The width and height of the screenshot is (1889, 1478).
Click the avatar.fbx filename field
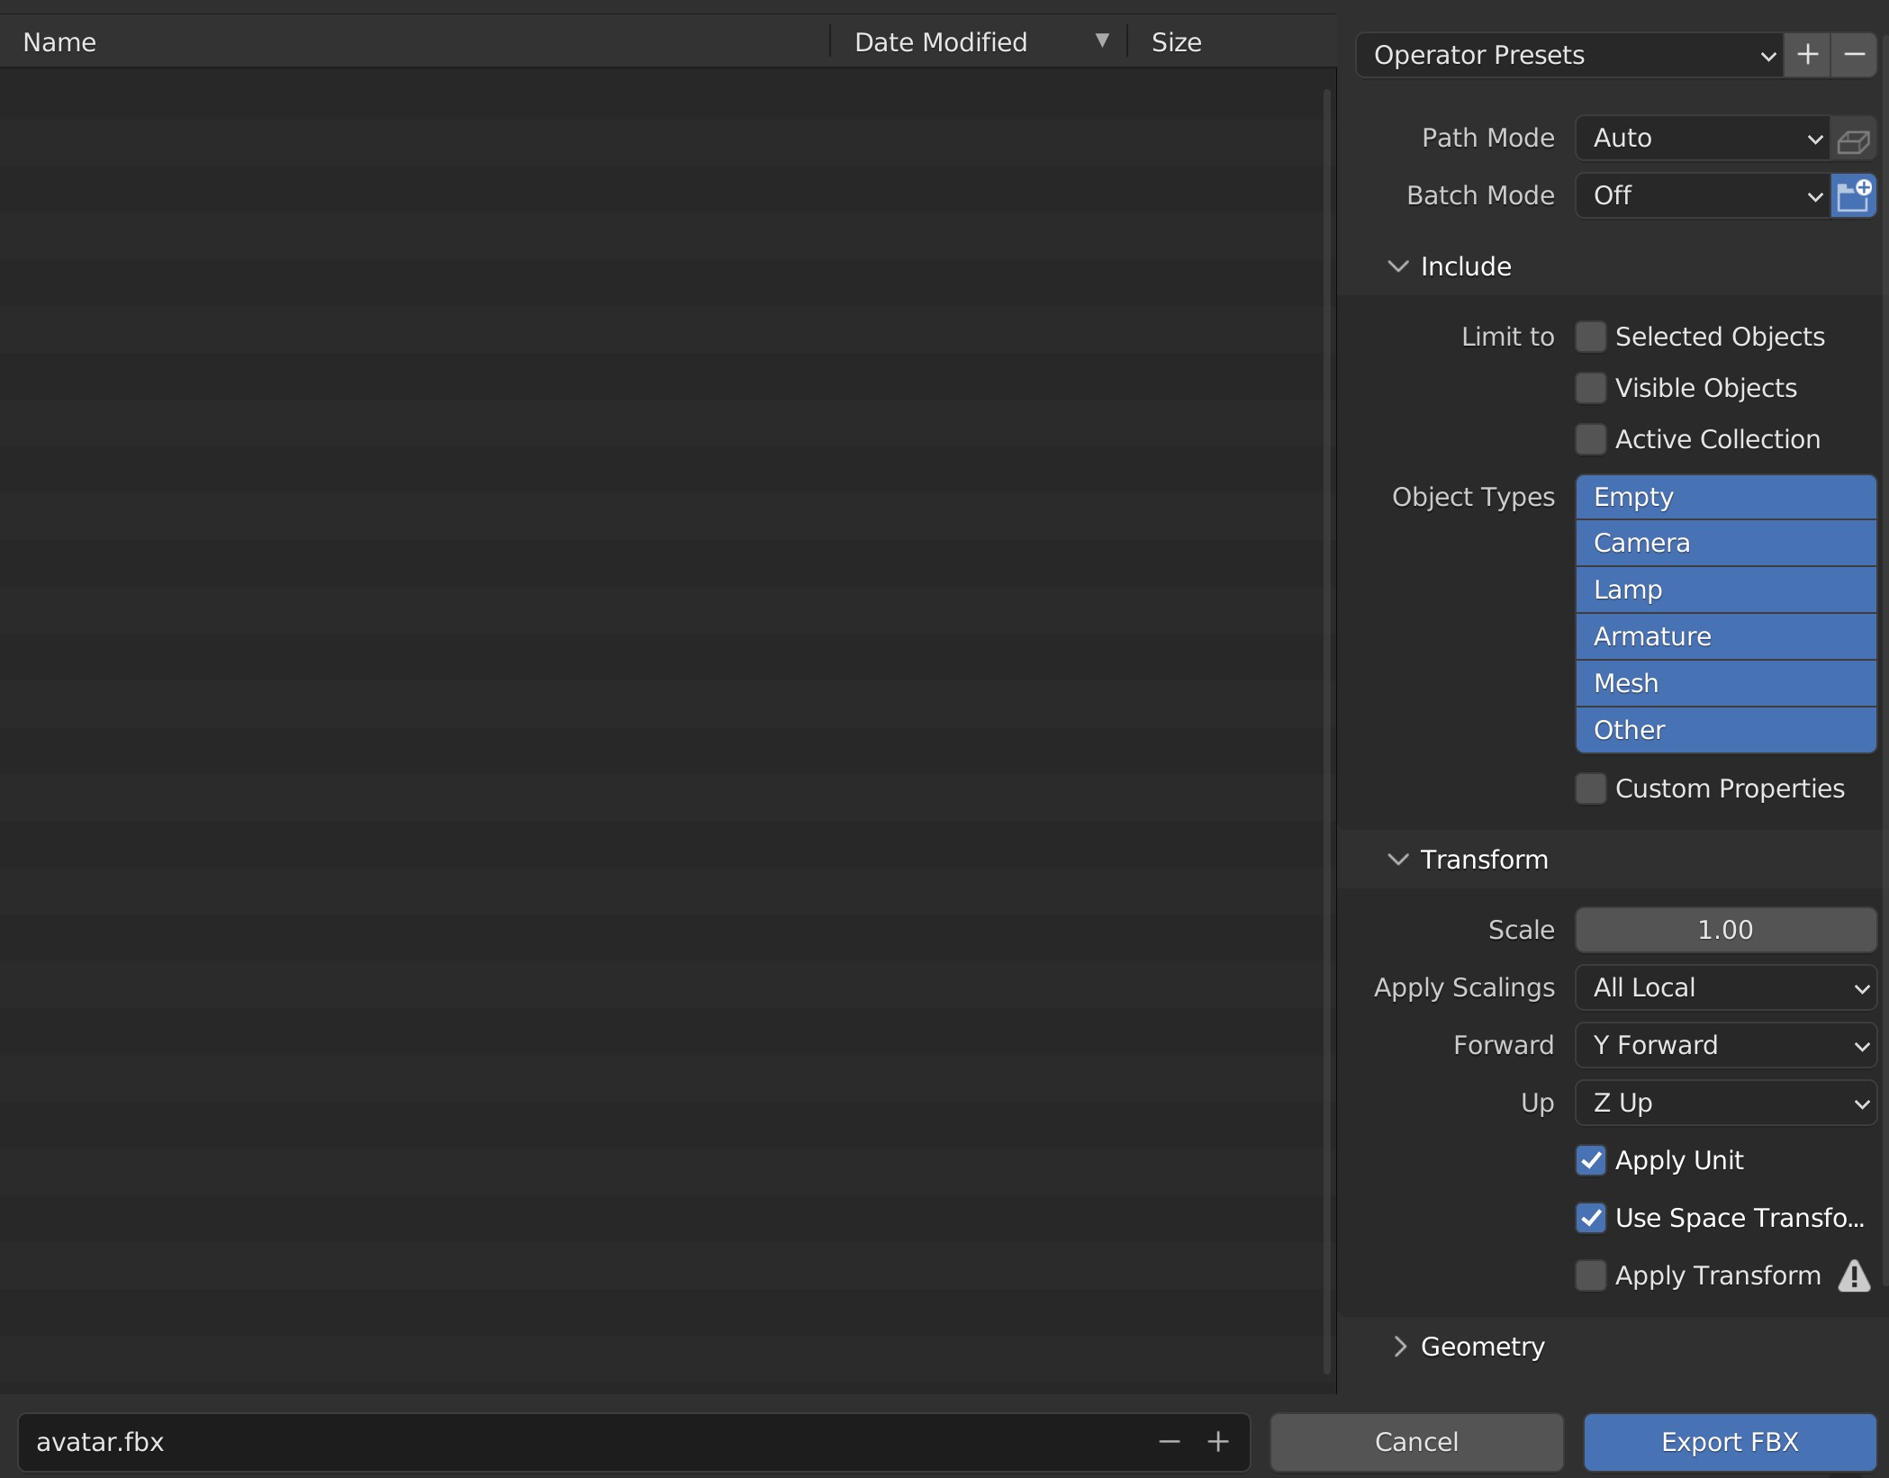576,1442
